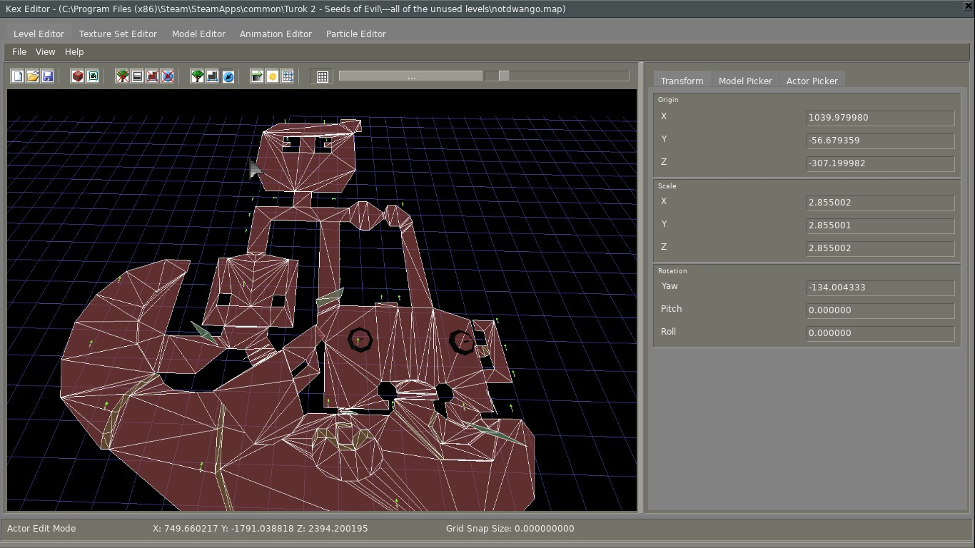Viewport: 975px width, 548px height.
Task: Click the Scale X input field
Action: point(880,203)
